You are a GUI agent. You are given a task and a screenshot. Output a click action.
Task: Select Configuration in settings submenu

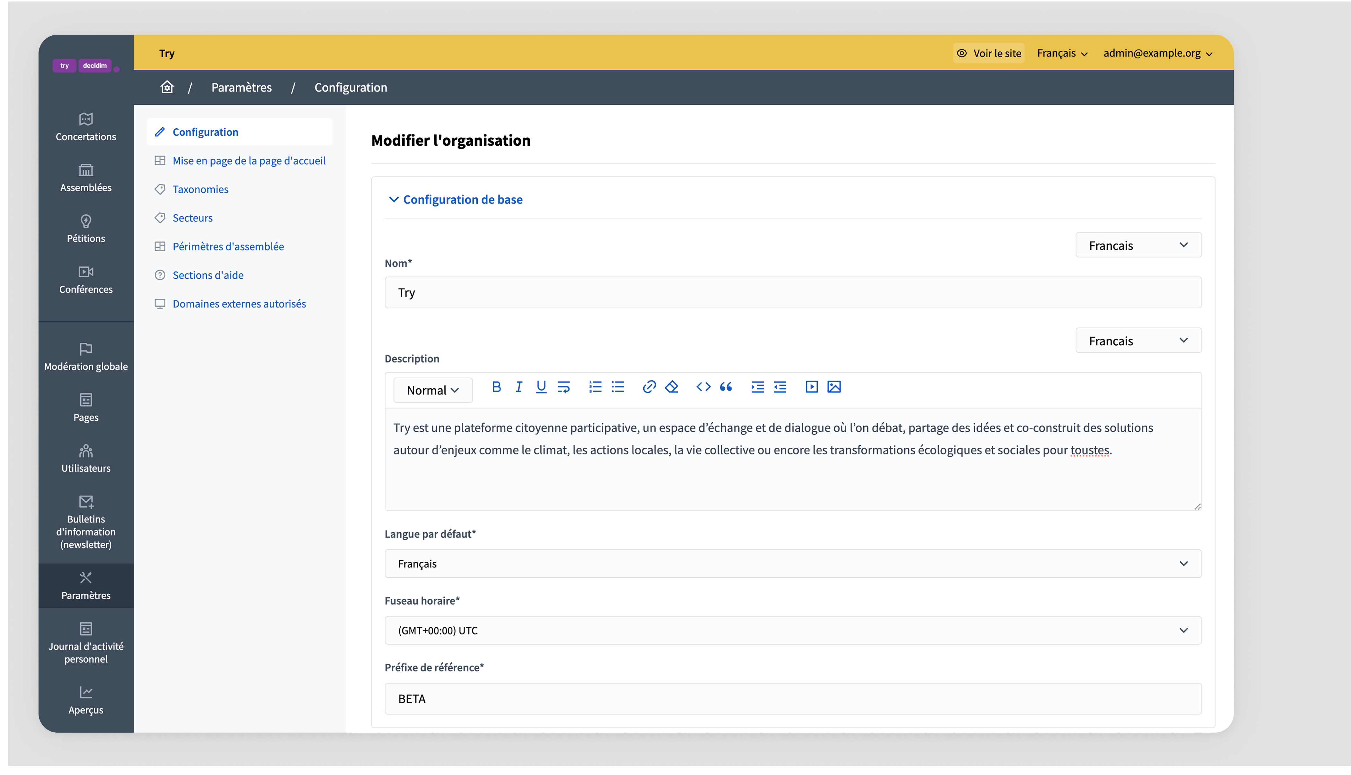pyautogui.click(x=240, y=132)
